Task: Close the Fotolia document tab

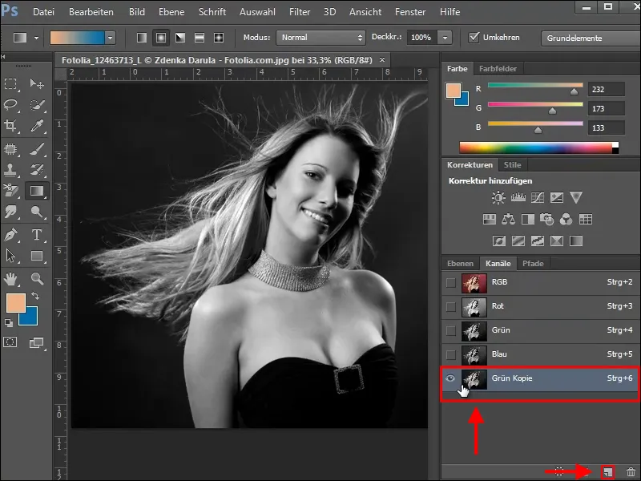Action: (x=382, y=59)
